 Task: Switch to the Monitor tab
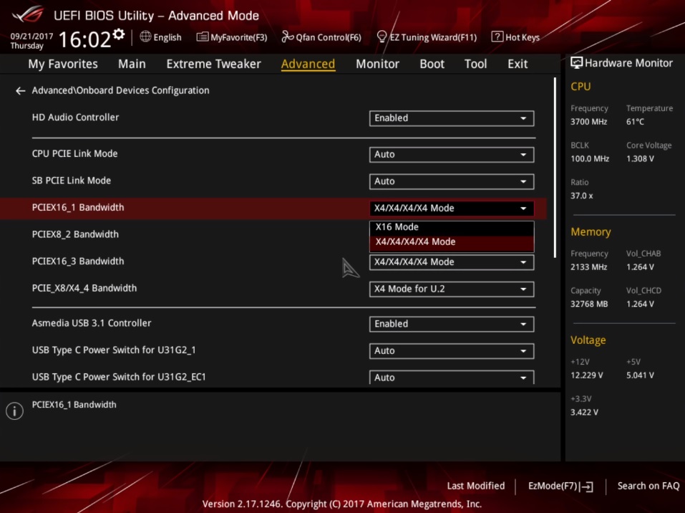tap(377, 64)
